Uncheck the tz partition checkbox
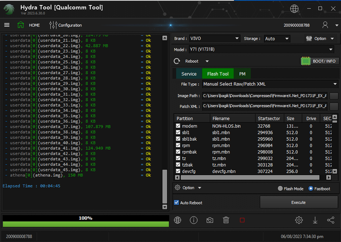The height and width of the screenshot is (242, 341). click(x=178, y=158)
